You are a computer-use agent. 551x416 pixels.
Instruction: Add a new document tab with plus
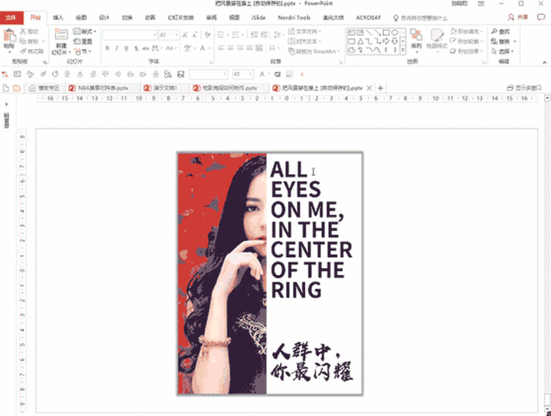coord(380,88)
